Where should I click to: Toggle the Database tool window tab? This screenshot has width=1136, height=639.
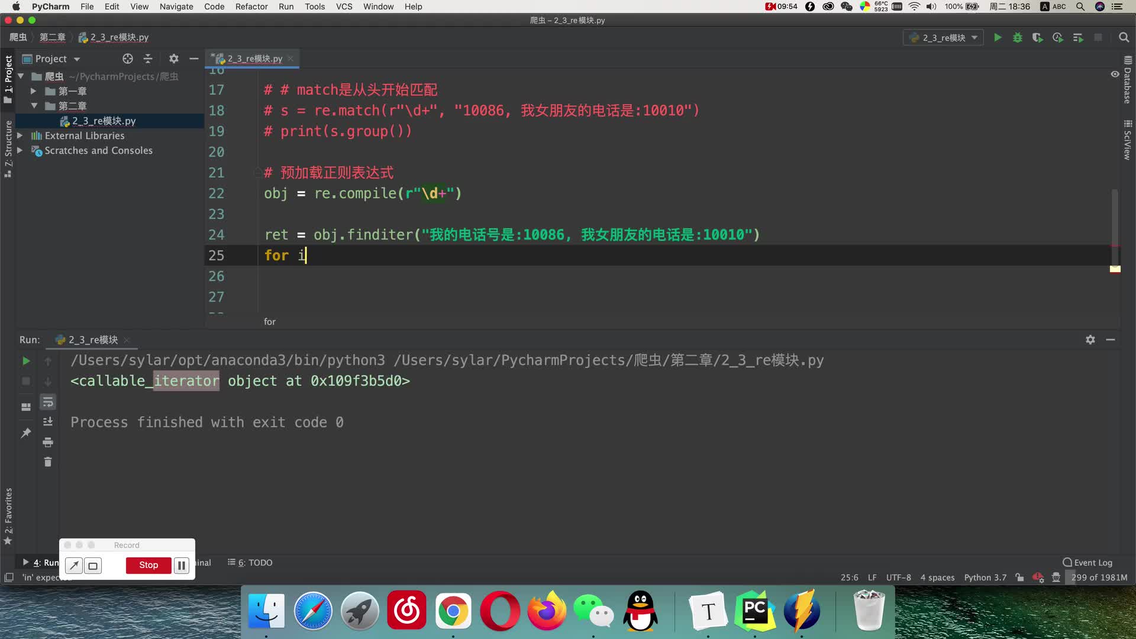tap(1128, 79)
